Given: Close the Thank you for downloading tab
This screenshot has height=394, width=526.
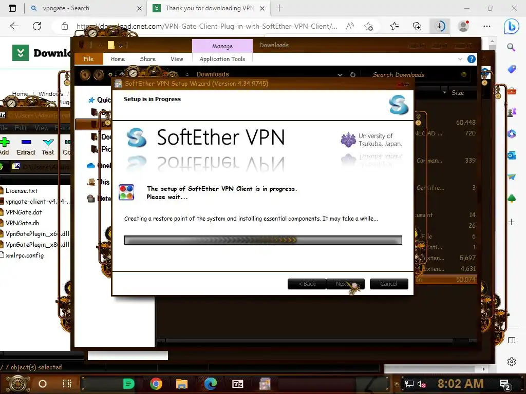Looking at the screenshot, I should [x=262, y=8].
